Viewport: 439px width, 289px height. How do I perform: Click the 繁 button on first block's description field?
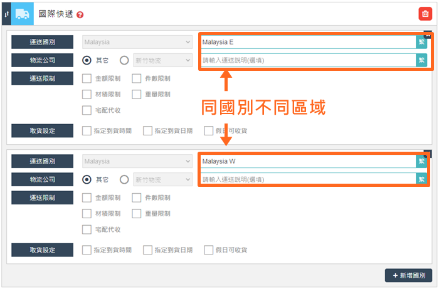(421, 60)
